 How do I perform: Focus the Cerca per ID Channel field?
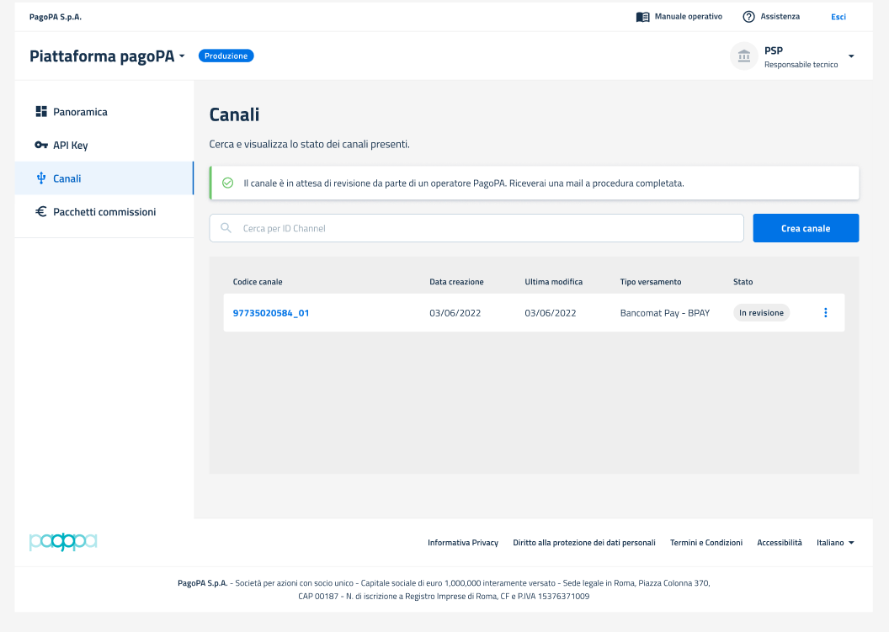[x=488, y=228]
